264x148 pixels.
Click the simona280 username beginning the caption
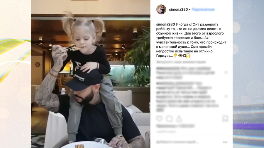[165, 25]
